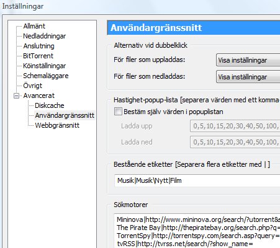Open the Diskcache settings page
280x248 pixels.
coord(50,105)
